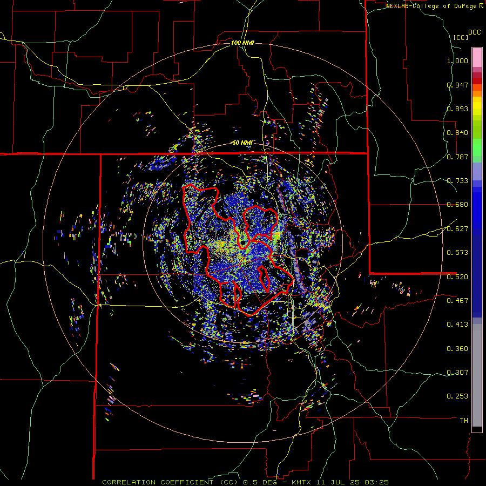
Task: Click the 0.680 scale value
Action: pyautogui.click(x=457, y=205)
